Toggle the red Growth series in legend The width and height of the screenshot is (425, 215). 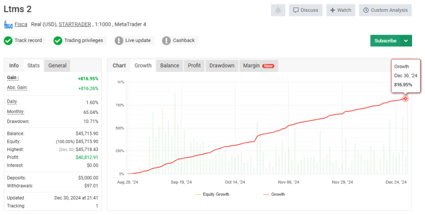click(x=274, y=194)
